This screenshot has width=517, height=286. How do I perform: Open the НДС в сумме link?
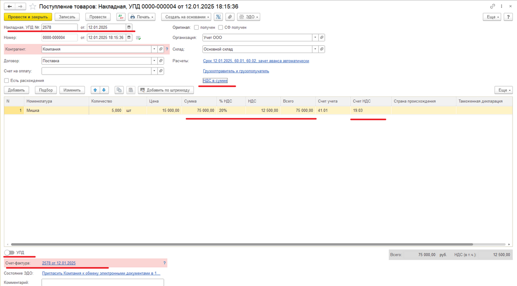pos(215,81)
